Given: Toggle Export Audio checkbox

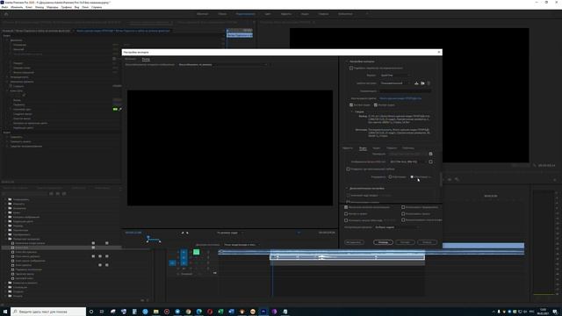Looking at the screenshot, I should [376, 105].
